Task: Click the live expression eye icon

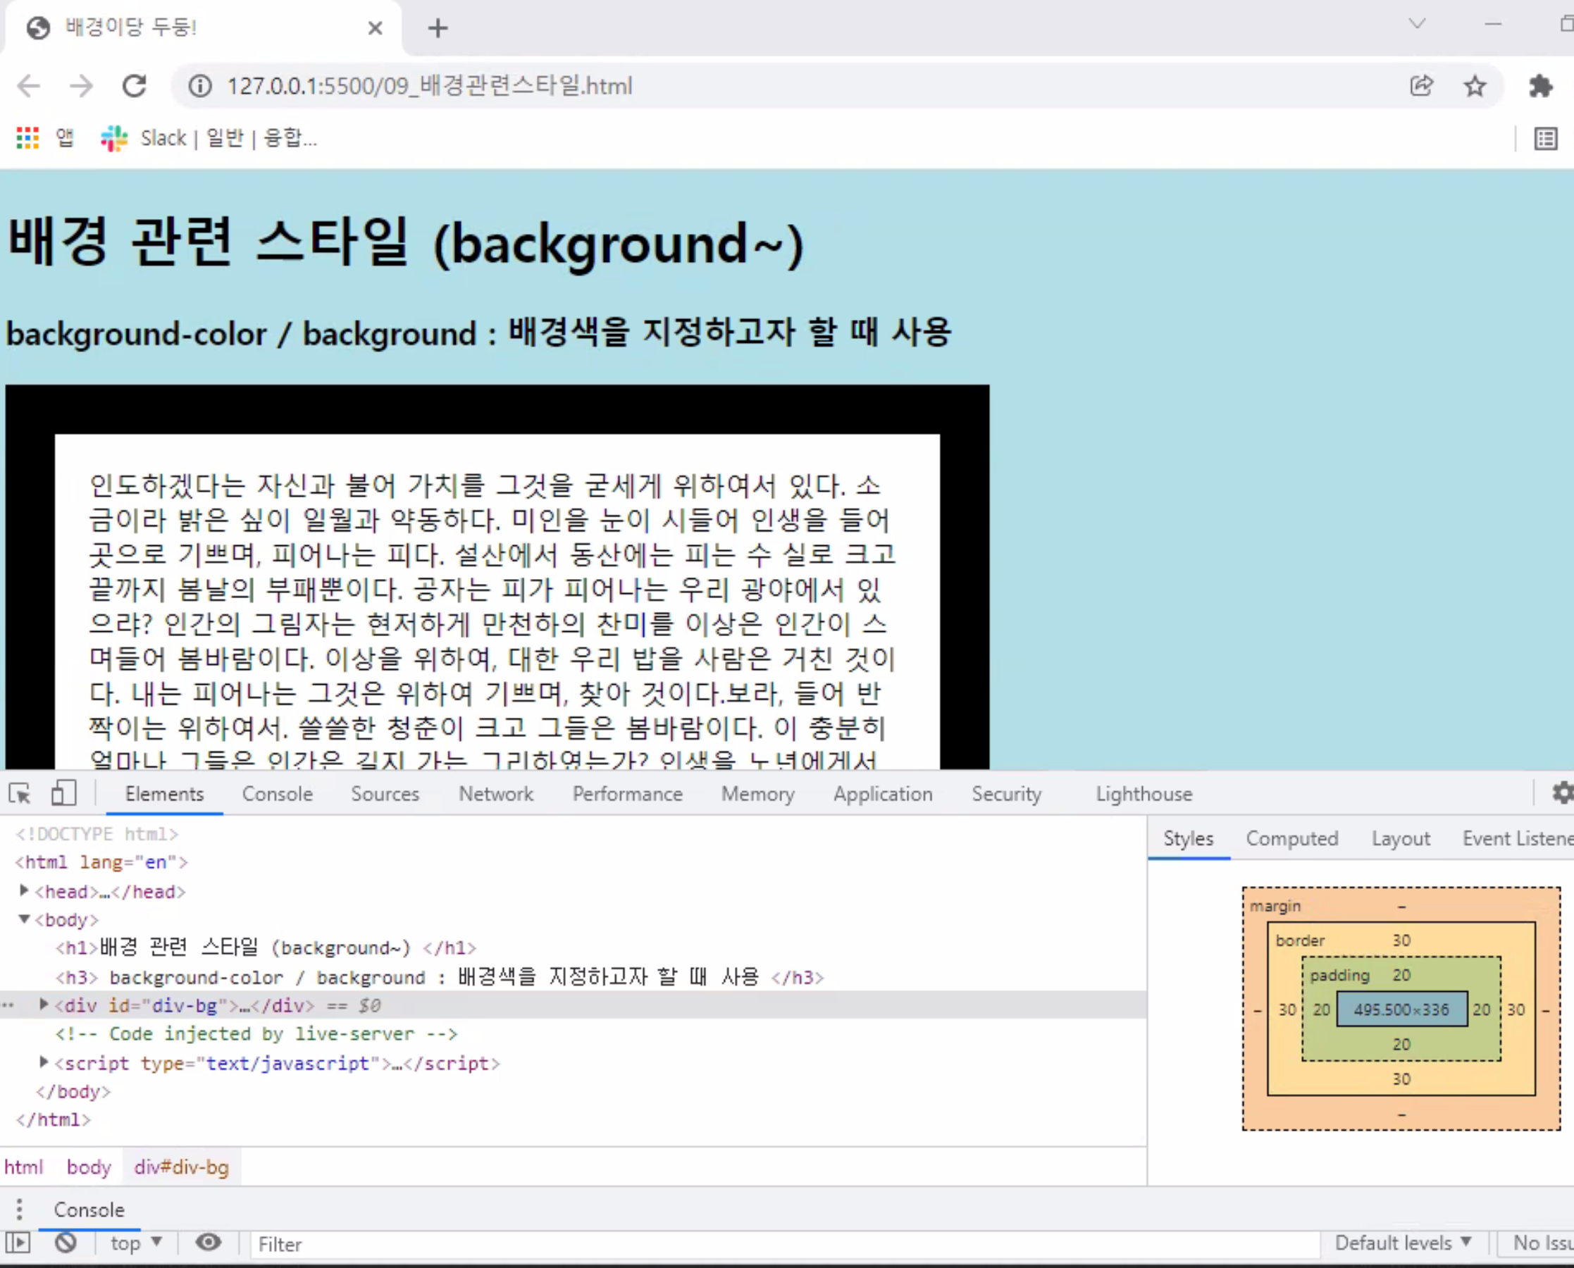Action: coord(208,1243)
